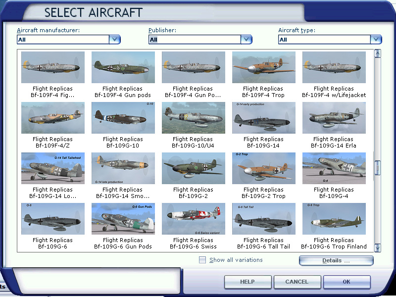This screenshot has height=297, width=396.
Task: Choose the green Bf-109F-4 Gun pods aircraft
Action: pos(123,67)
